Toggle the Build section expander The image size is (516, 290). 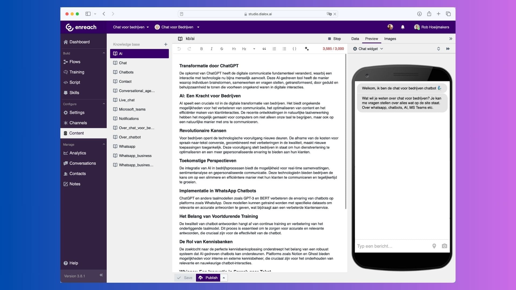click(x=103, y=53)
